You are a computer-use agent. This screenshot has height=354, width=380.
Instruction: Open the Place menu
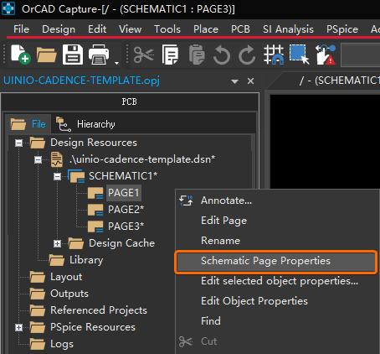point(206,29)
